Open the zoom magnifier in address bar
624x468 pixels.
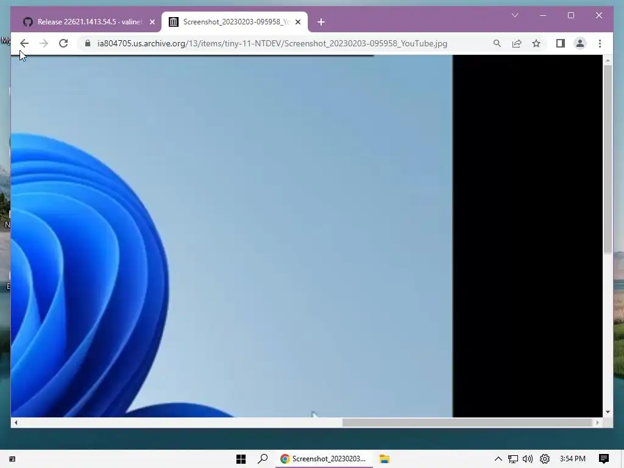tap(497, 43)
